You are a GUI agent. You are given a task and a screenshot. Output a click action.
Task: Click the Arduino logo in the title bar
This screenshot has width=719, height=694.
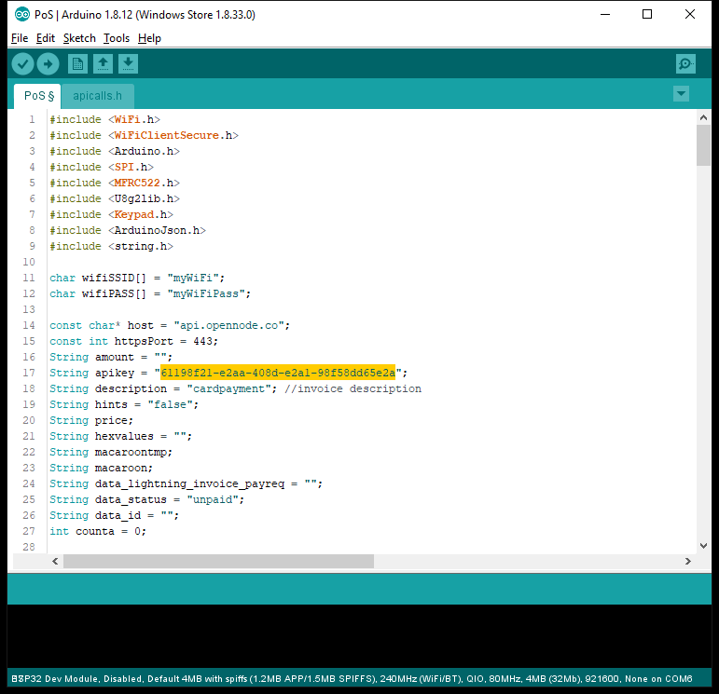click(x=21, y=15)
